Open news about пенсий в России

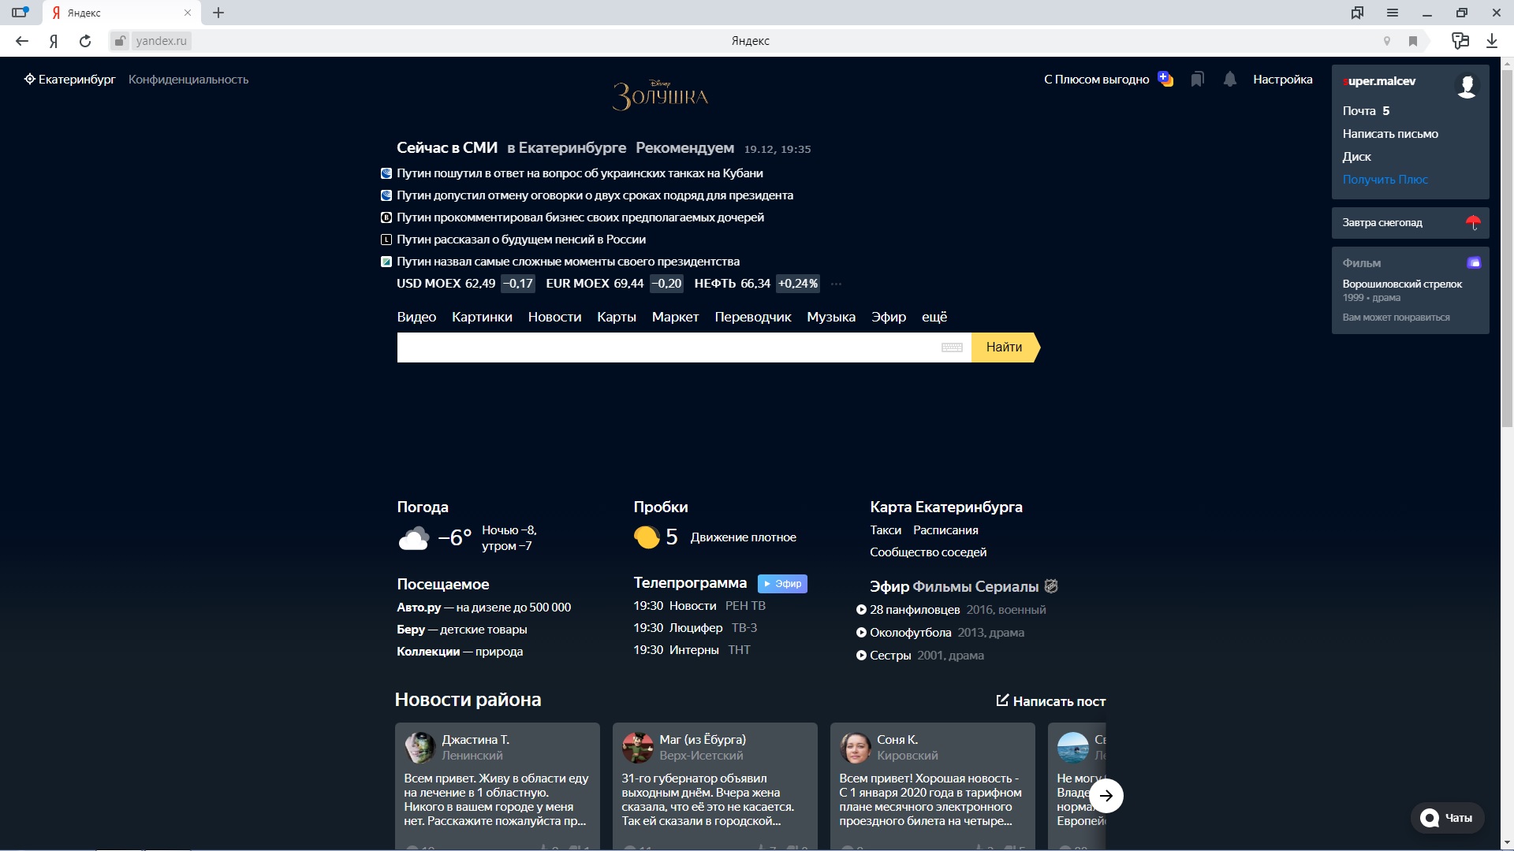[521, 240]
